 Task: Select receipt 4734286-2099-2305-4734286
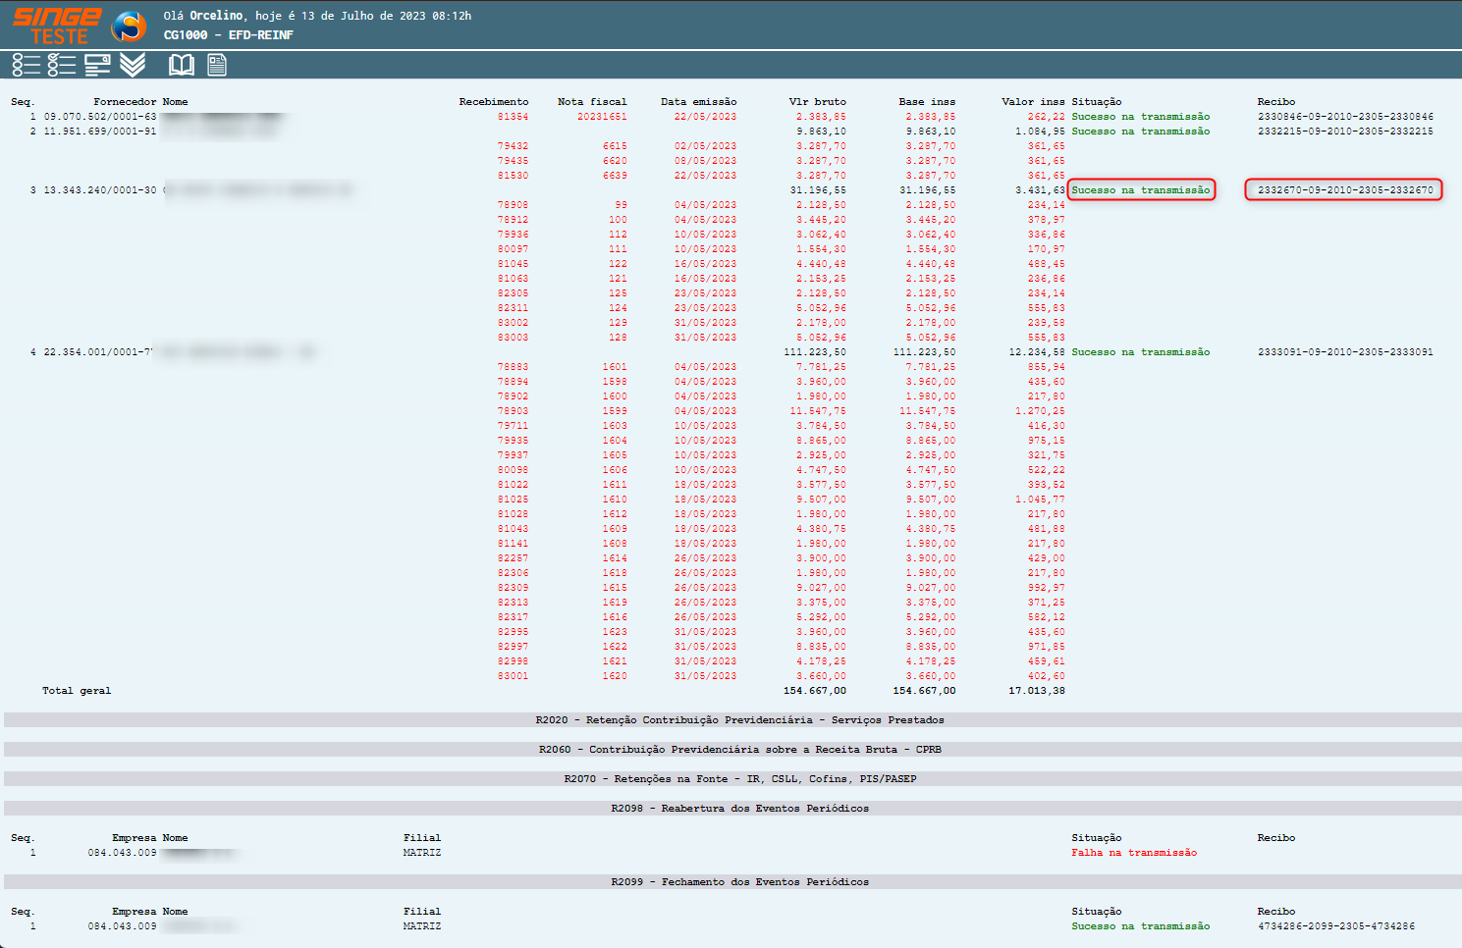coord(1335,926)
